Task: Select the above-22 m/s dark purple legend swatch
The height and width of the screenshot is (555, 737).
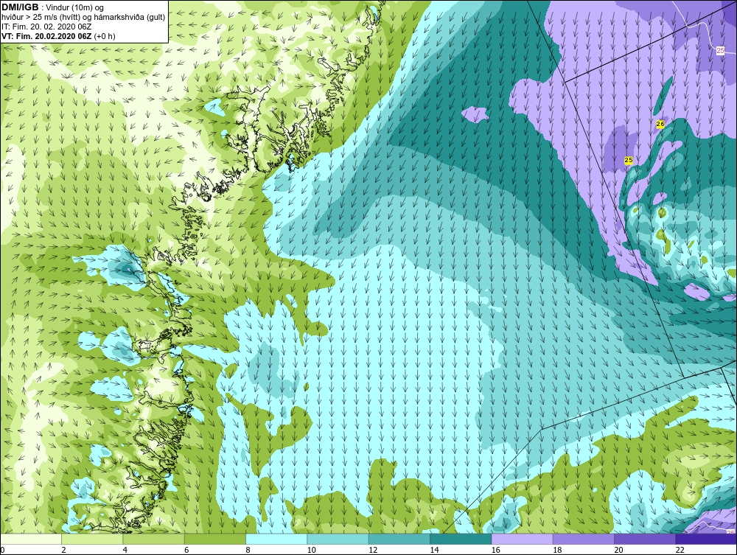Action: coord(706,539)
